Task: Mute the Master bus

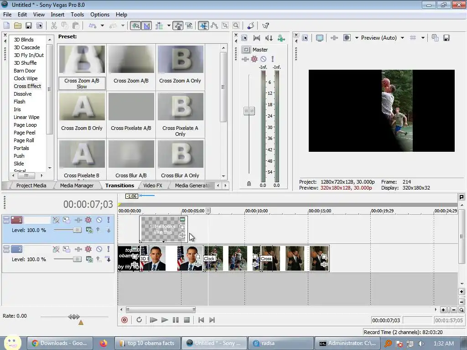Action: tap(263, 59)
